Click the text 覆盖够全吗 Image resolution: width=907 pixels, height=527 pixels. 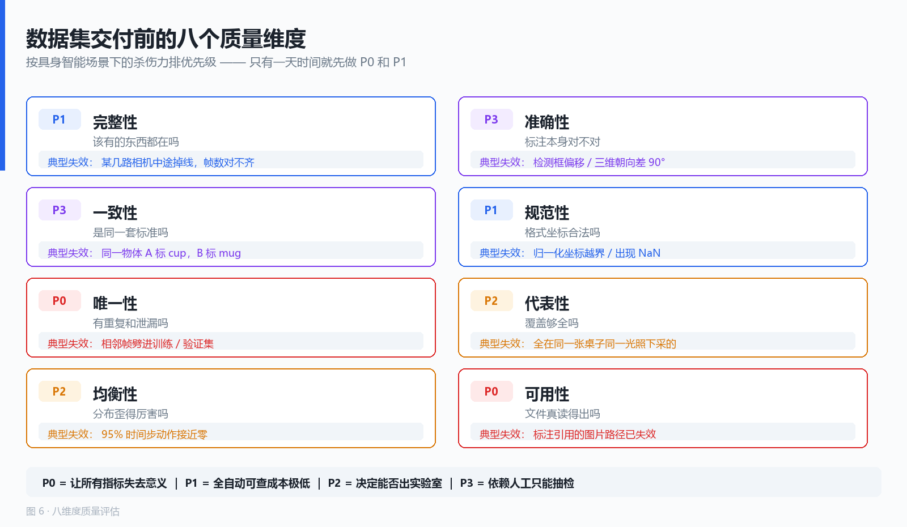(552, 323)
